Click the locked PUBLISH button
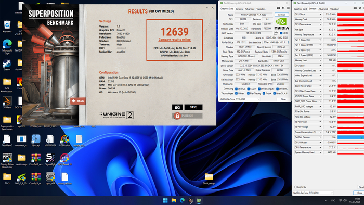The image size is (364, 205). pos(187,116)
